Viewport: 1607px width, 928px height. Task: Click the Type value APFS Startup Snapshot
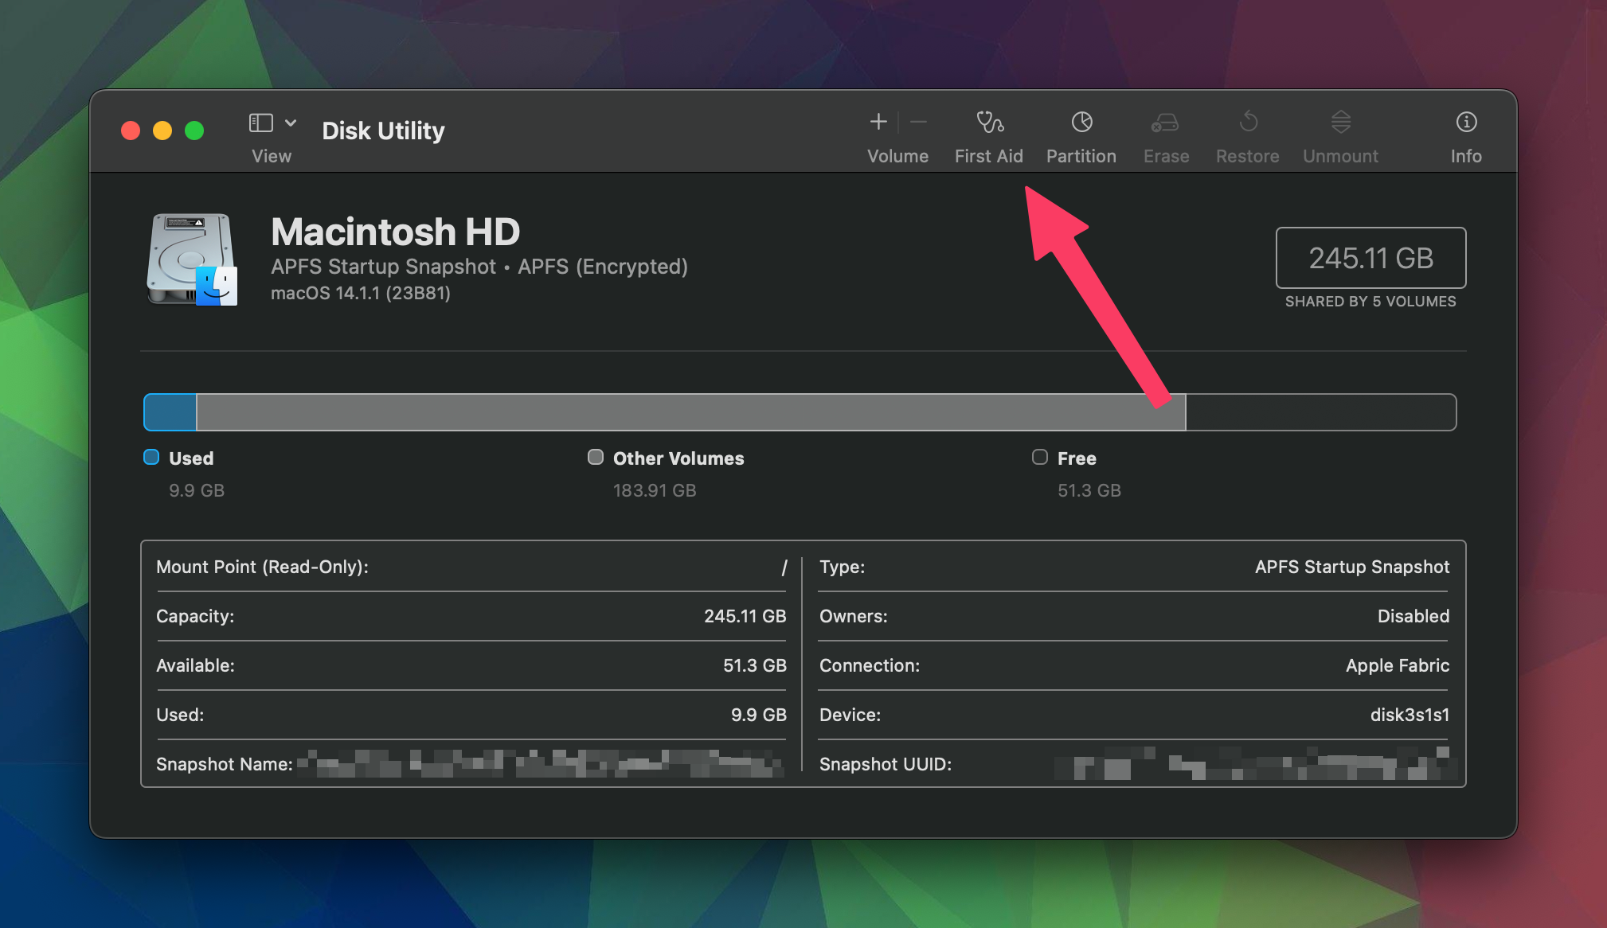[x=1352, y=567]
